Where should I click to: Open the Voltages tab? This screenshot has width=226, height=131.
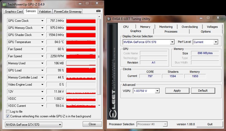(x=212, y=27)
